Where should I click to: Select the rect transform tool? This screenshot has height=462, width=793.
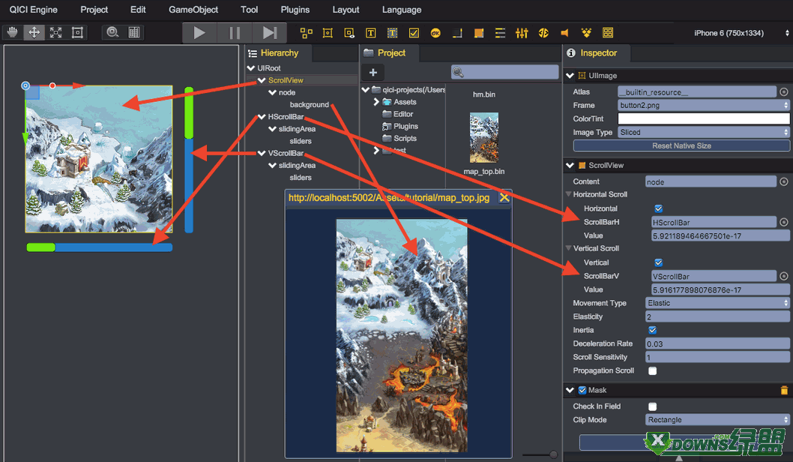tap(77, 33)
